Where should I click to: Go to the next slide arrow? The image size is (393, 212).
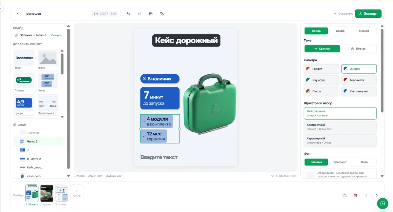[377, 195]
